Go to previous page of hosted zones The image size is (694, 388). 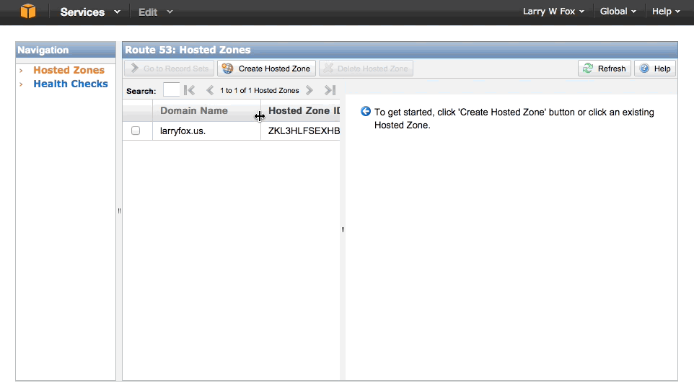[210, 91]
